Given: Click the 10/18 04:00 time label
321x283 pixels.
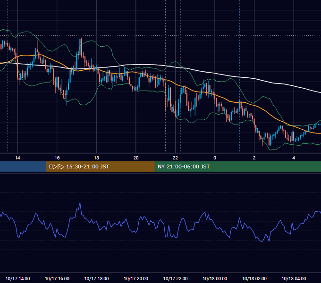Looking at the screenshot, I should pos(294,278).
